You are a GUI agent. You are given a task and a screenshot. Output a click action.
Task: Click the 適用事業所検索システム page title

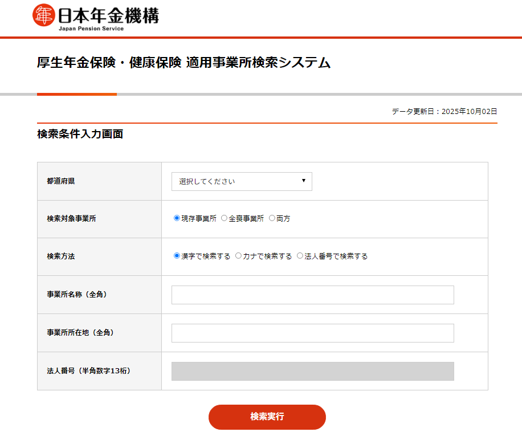tap(183, 63)
